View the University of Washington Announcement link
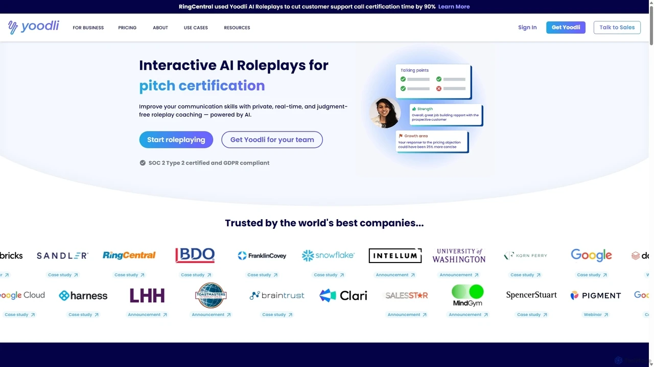This screenshot has width=654, height=367. [459, 275]
